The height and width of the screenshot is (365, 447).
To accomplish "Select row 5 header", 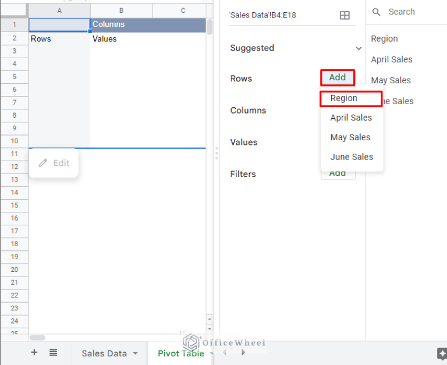I will [14, 77].
